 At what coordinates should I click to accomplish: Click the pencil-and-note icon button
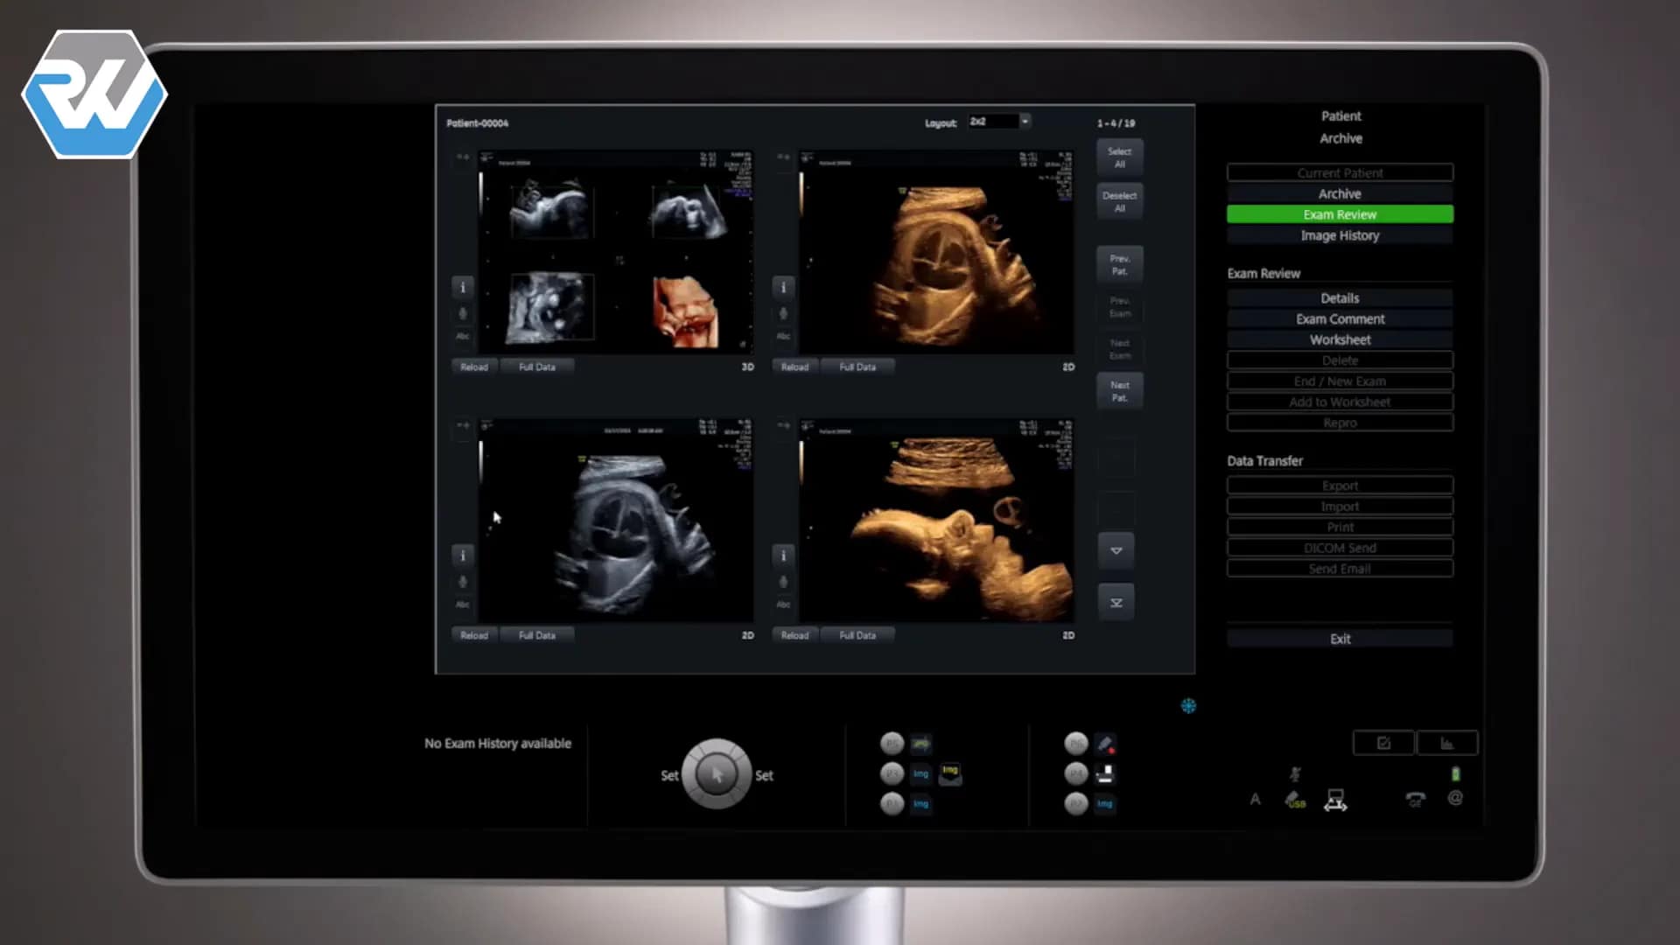[x=1383, y=743]
